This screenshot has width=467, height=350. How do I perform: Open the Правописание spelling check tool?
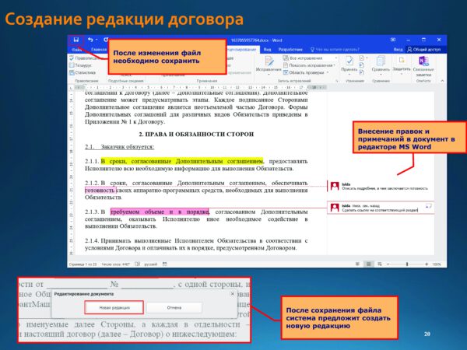coord(87,58)
